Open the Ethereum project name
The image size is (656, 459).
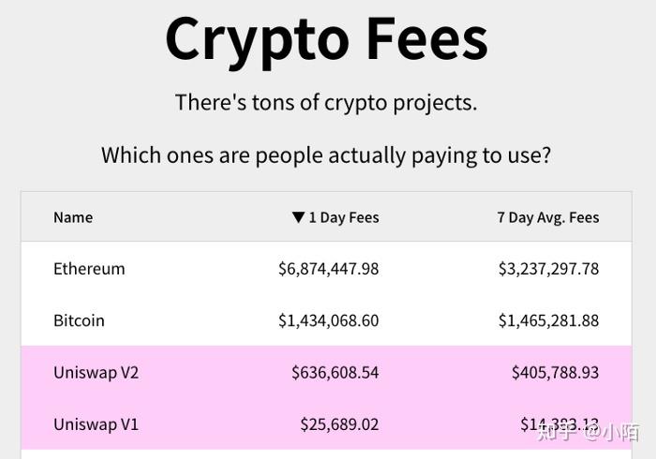pyautogui.click(x=89, y=269)
